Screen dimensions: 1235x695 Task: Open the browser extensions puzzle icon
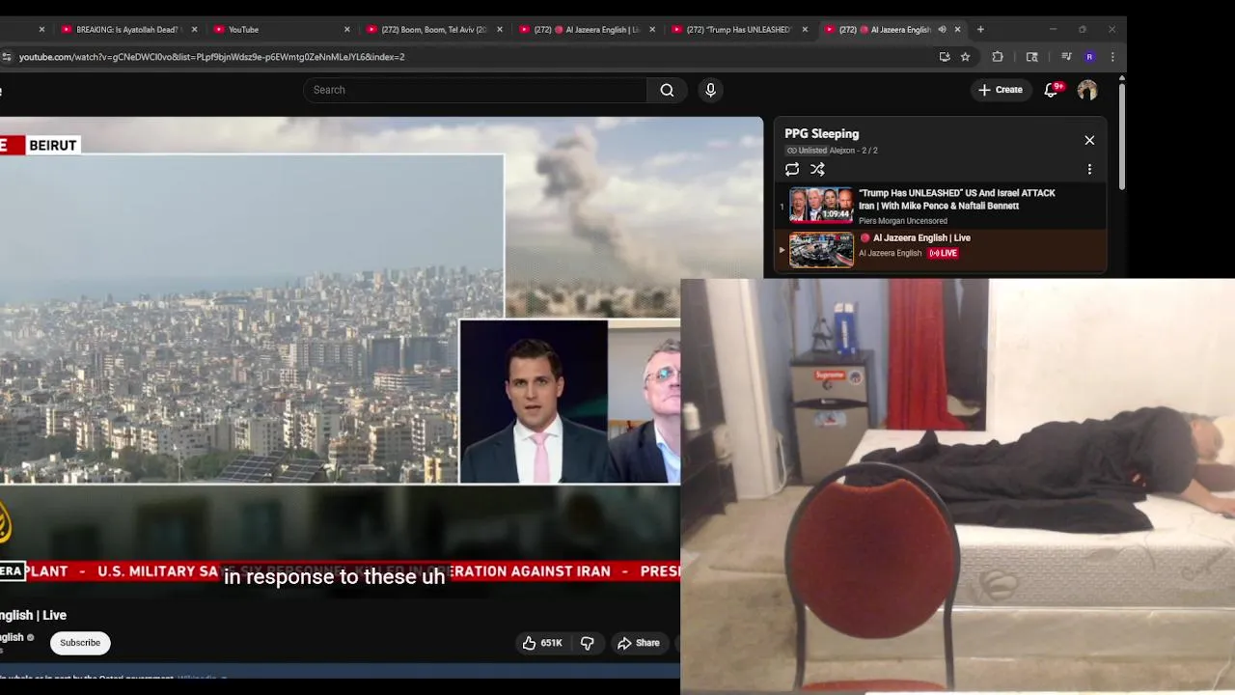pyautogui.click(x=998, y=57)
